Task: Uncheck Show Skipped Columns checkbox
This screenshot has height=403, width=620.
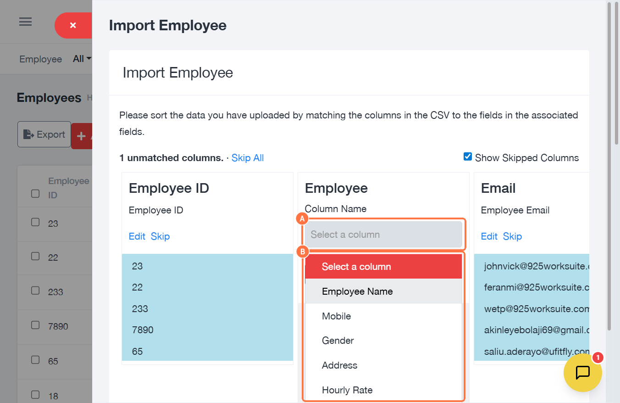Action: (x=468, y=157)
